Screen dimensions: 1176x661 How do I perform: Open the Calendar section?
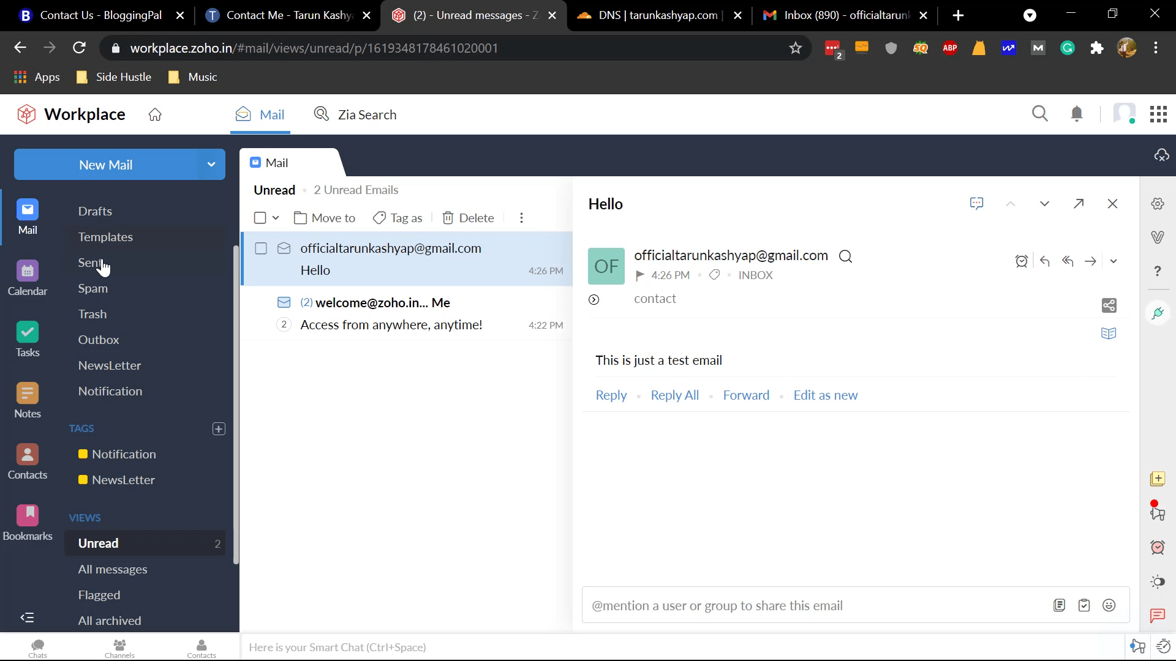click(28, 278)
